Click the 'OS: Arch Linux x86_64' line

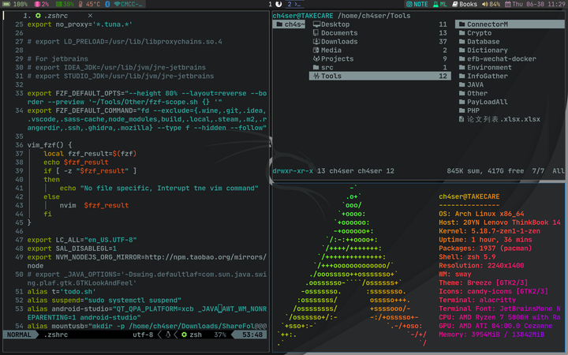[x=481, y=214]
